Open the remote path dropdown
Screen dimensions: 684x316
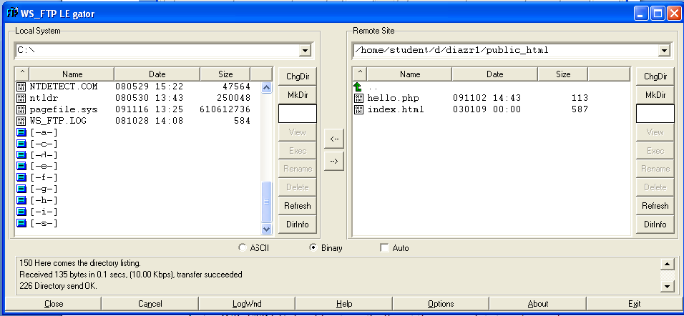pyautogui.click(x=665, y=51)
